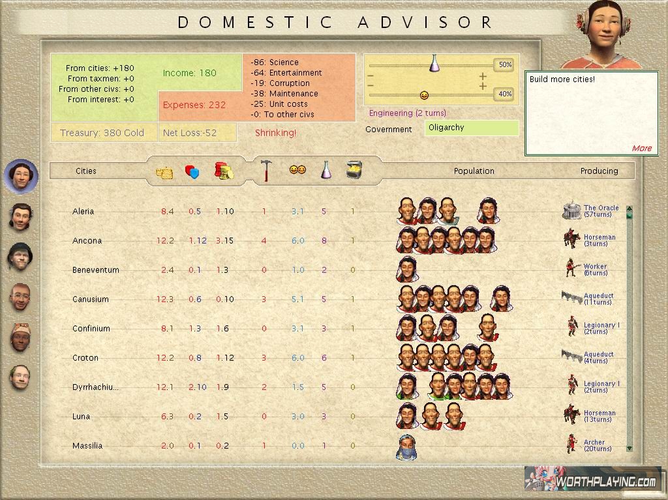Open the Oligarchy government field

pos(472,128)
